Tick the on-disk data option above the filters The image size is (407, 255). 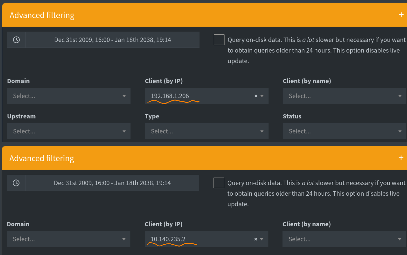(x=219, y=40)
